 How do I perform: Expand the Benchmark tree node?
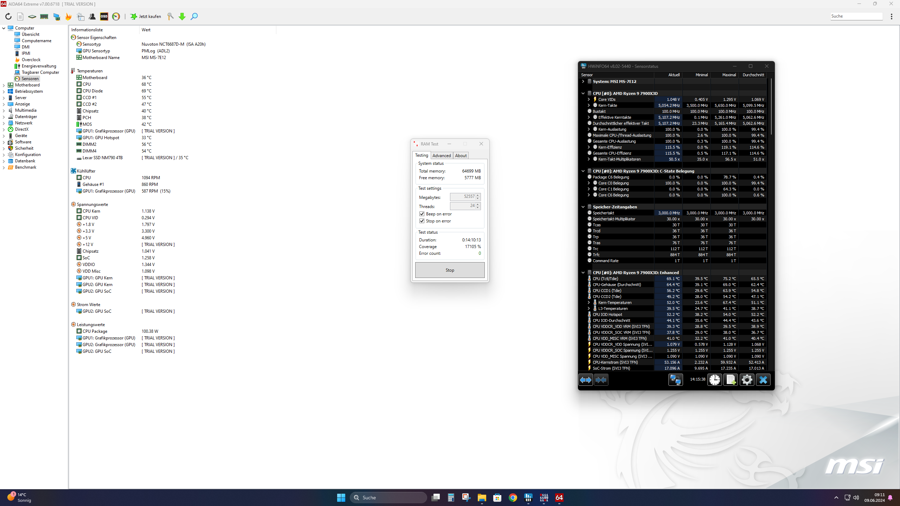tap(4, 167)
